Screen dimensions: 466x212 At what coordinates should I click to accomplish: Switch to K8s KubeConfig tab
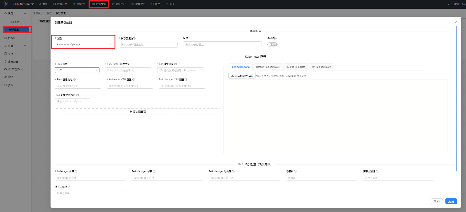241,67
